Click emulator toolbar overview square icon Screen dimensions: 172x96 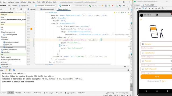coord(156,8)
